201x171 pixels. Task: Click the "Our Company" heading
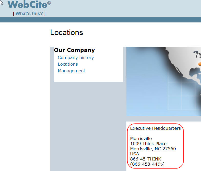coord(74,50)
